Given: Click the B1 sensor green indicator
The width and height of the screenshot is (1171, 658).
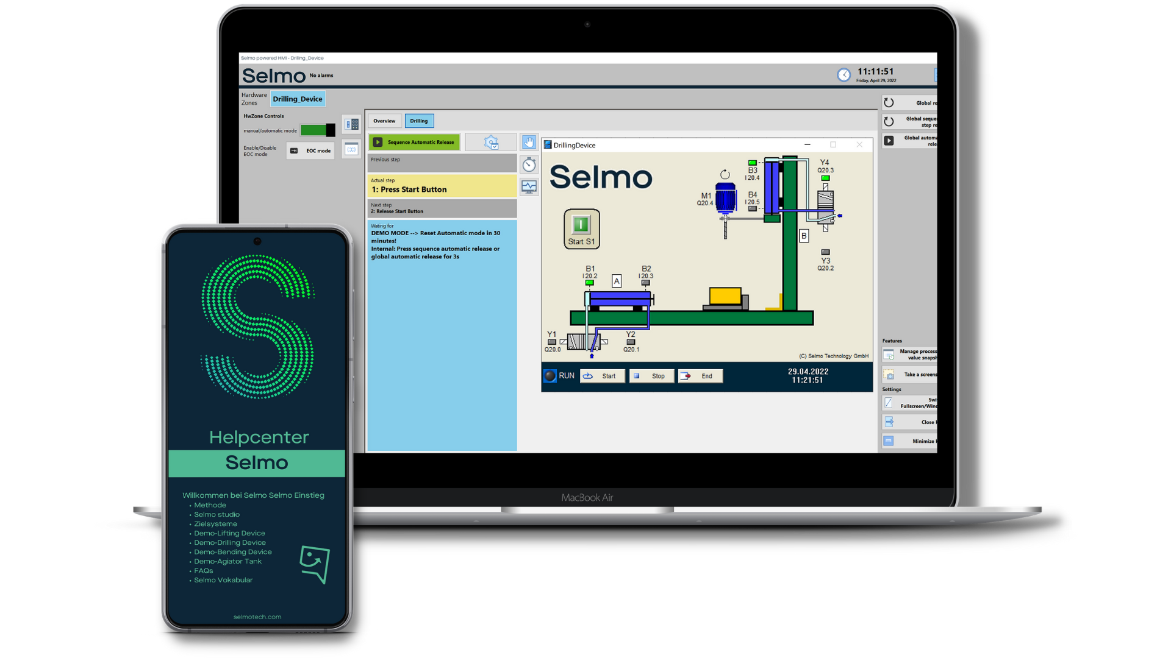Looking at the screenshot, I should pyautogui.click(x=589, y=283).
